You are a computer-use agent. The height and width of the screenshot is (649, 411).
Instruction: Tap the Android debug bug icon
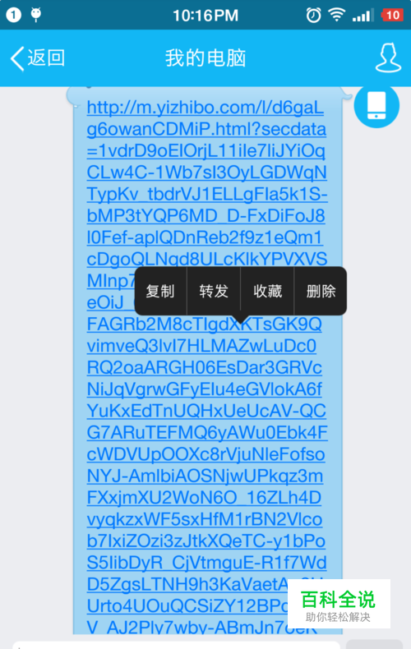coord(36,15)
